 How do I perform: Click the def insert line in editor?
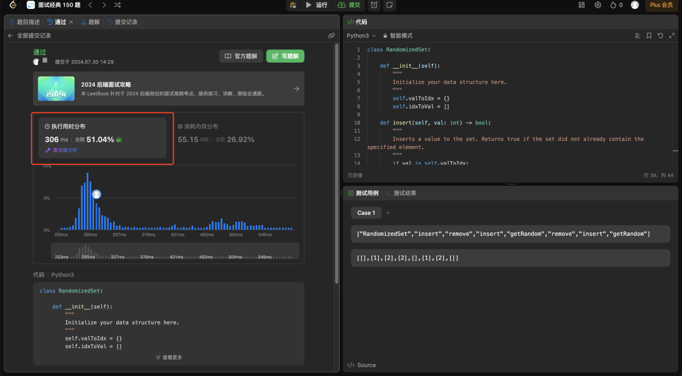click(435, 123)
